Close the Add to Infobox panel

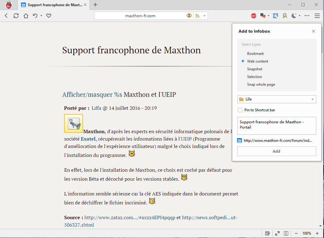314,31
